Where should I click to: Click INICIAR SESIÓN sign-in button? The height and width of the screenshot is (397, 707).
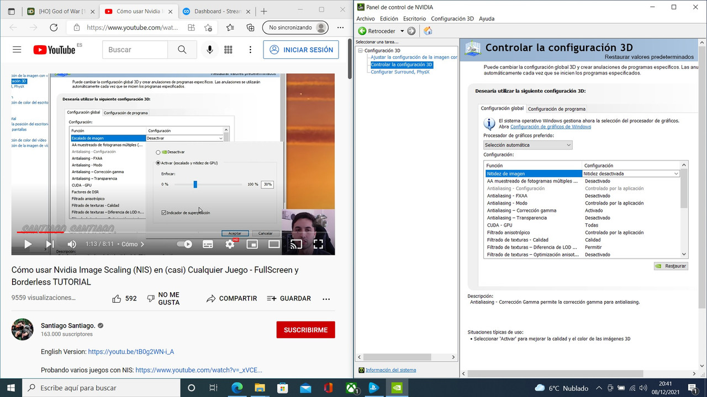coord(301,50)
